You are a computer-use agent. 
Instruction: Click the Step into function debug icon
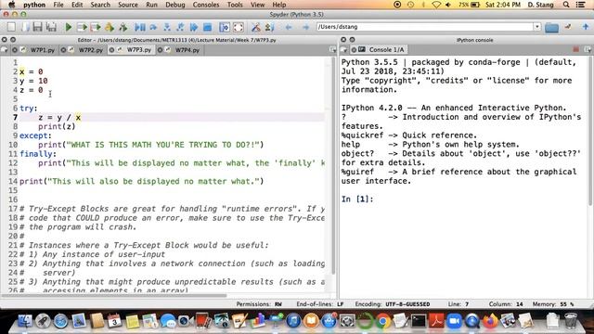(x=167, y=27)
